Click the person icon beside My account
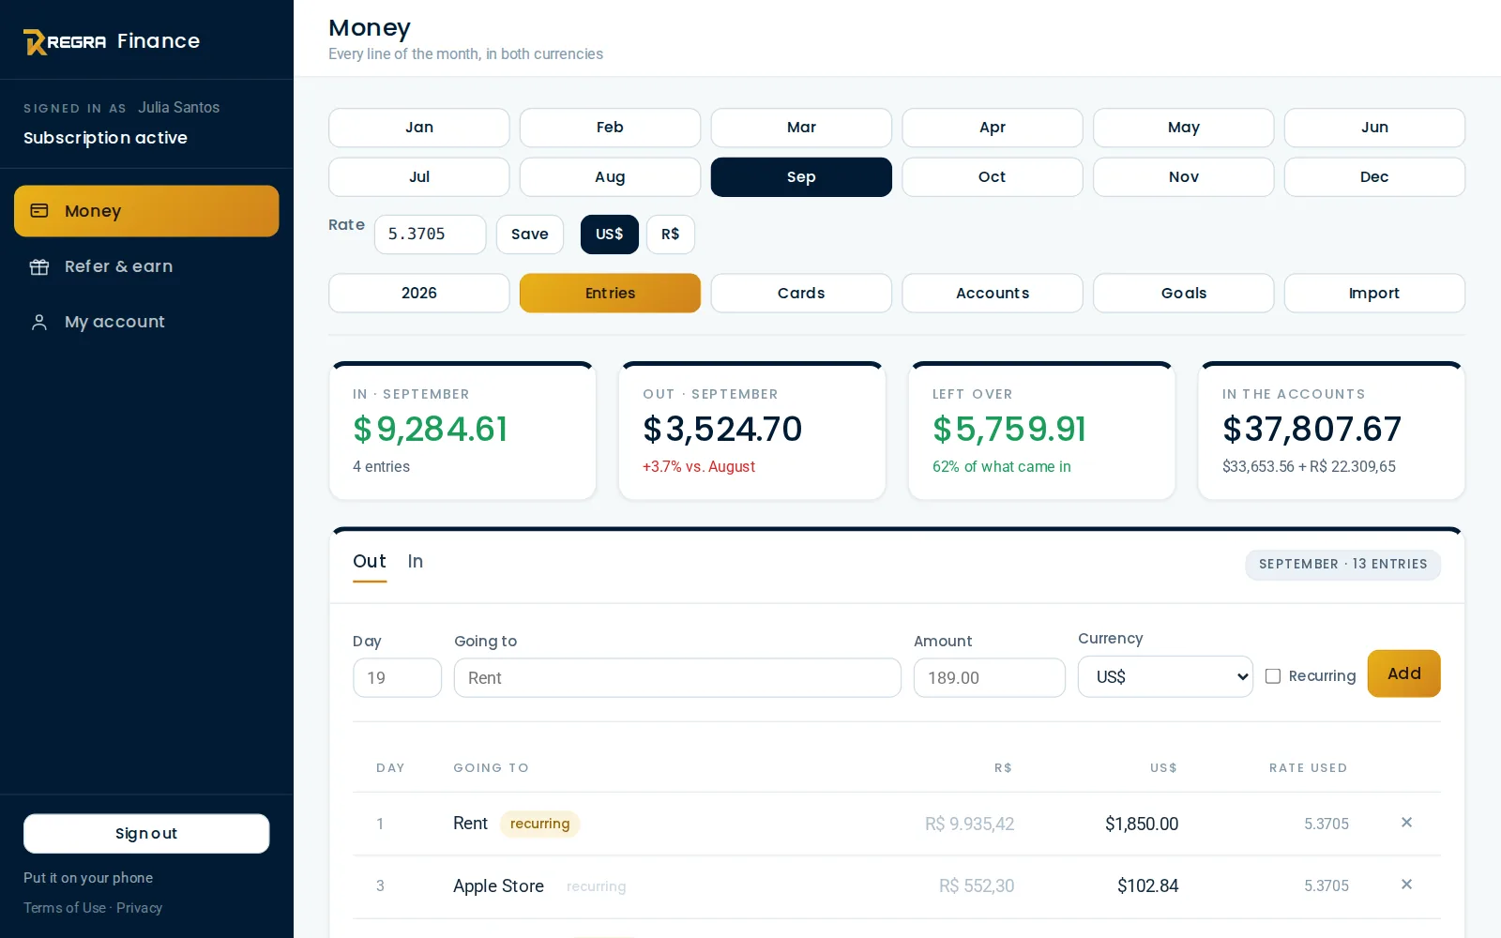 [39, 322]
